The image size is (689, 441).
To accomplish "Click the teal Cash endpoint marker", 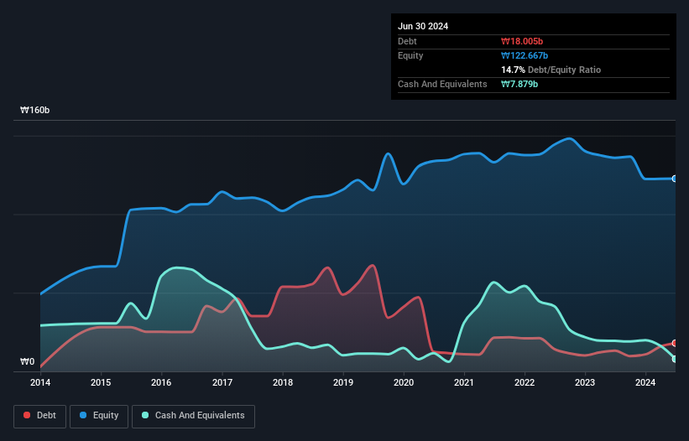I will [675, 359].
